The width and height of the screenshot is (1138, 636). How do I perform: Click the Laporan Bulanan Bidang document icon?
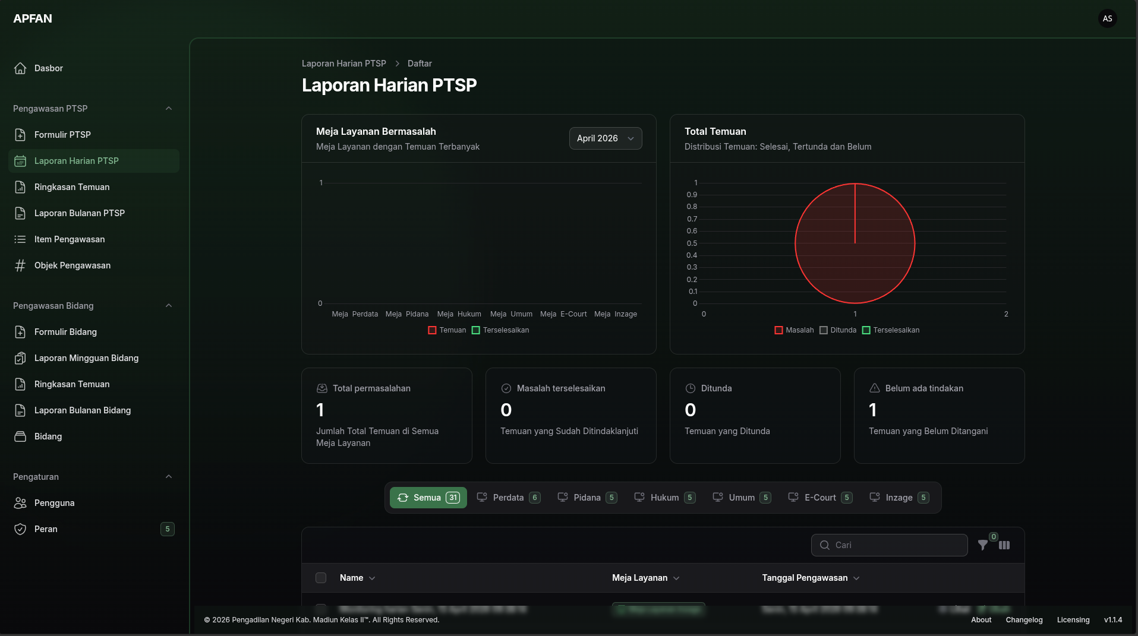pyautogui.click(x=20, y=410)
